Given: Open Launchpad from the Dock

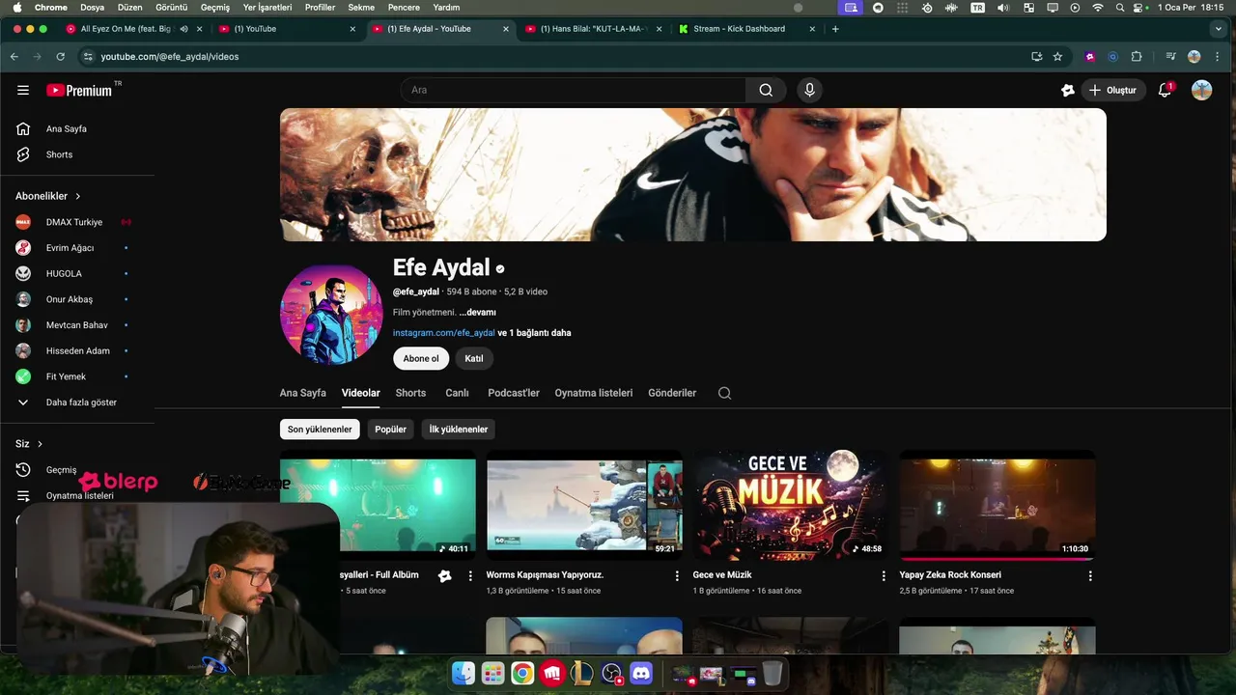Looking at the screenshot, I should pyautogui.click(x=493, y=673).
